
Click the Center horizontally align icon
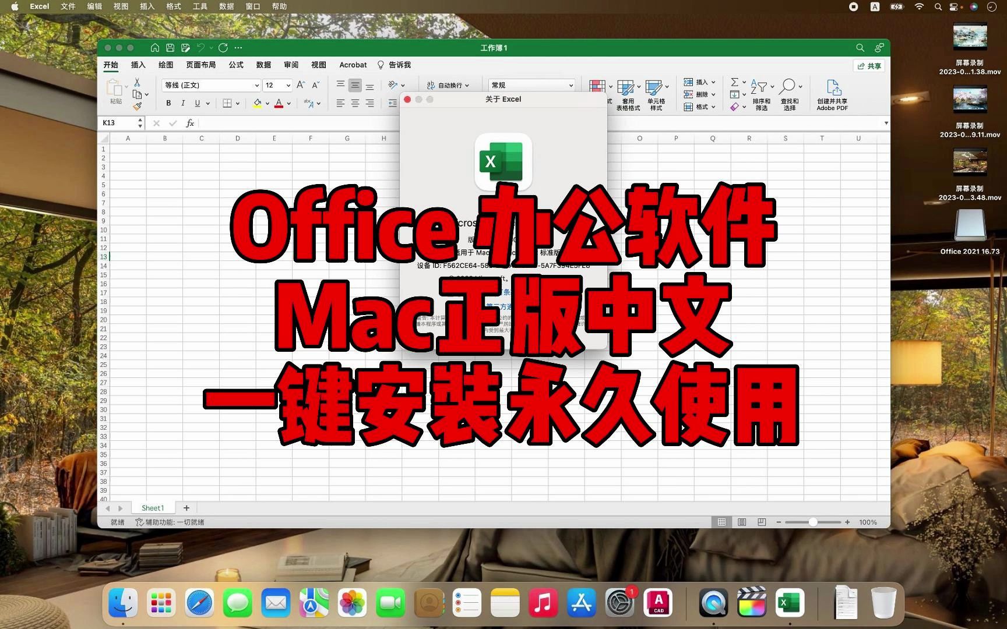tap(355, 103)
